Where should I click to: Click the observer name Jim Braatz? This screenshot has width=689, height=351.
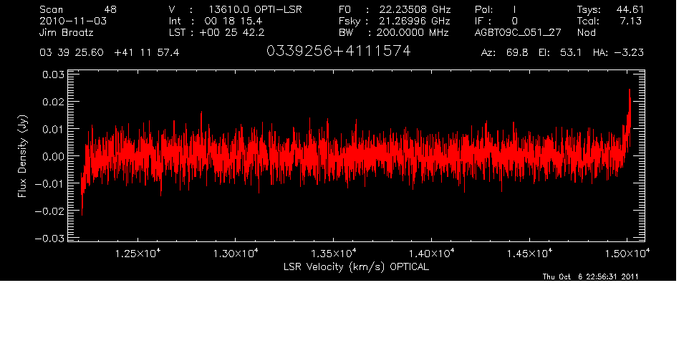click(67, 32)
